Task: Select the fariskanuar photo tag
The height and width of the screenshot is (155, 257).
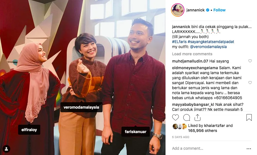Action: [136, 131]
